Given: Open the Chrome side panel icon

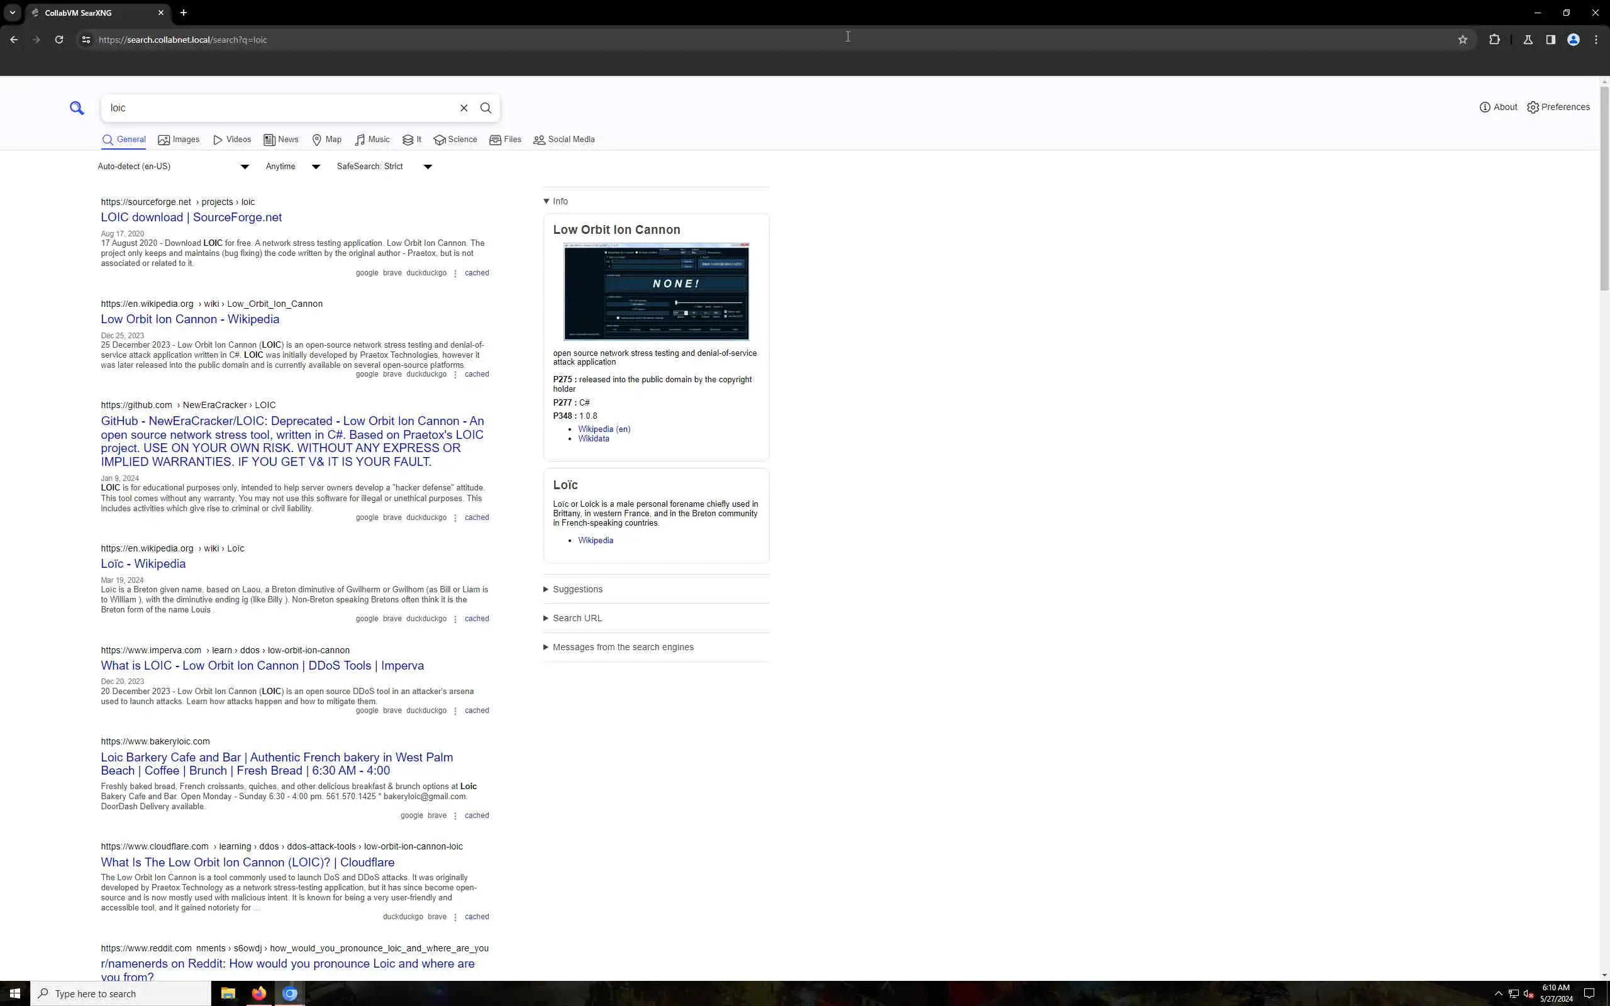Looking at the screenshot, I should 1550,40.
